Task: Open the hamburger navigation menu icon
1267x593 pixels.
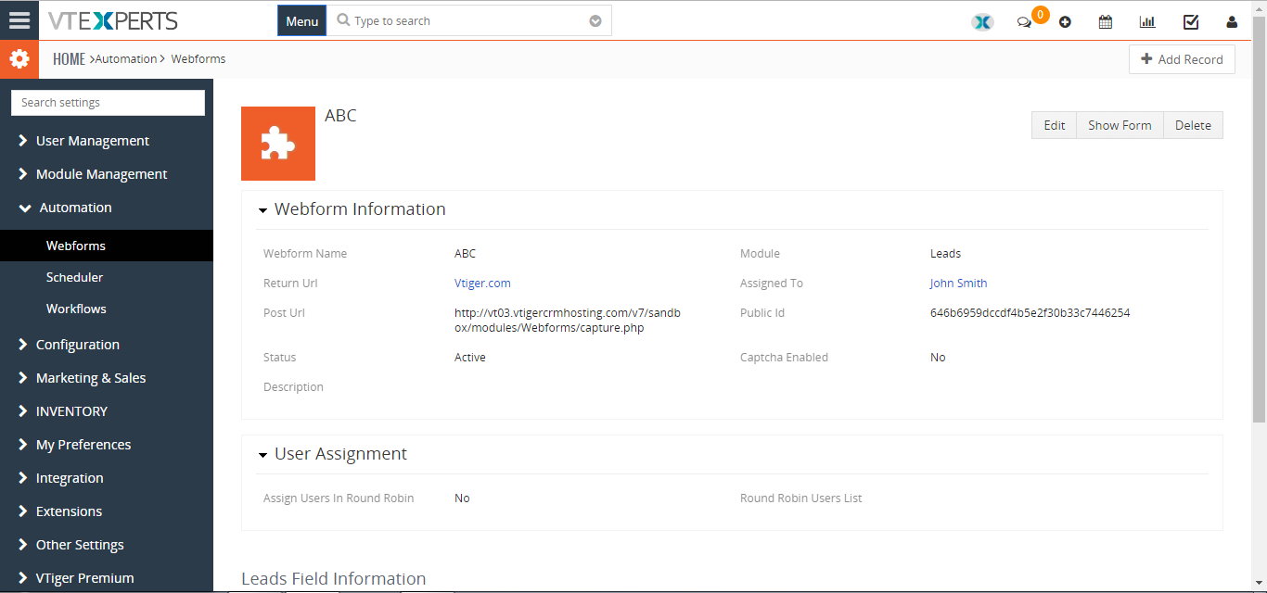Action: pyautogui.click(x=19, y=19)
